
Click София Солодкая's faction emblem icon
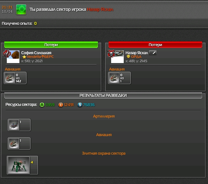pos(6,53)
